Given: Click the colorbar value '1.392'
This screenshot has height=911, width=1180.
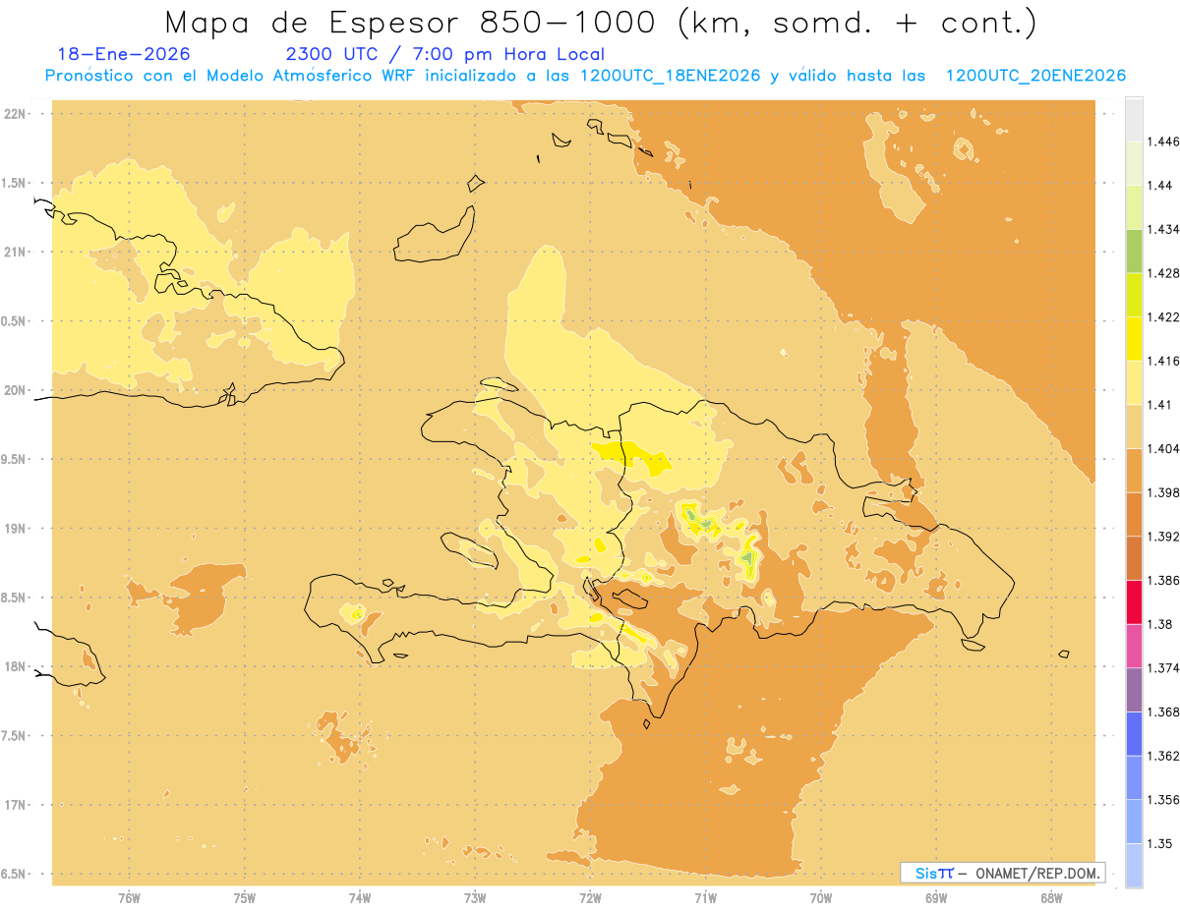Looking at the screenshot, I should [1162, 537].
